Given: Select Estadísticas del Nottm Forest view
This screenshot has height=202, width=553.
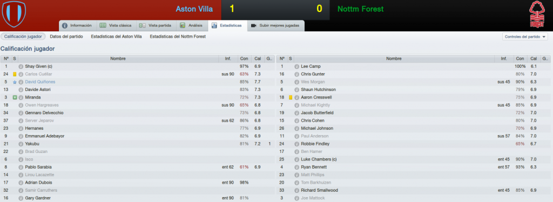Looking at the screenshot, I should 178,37.
